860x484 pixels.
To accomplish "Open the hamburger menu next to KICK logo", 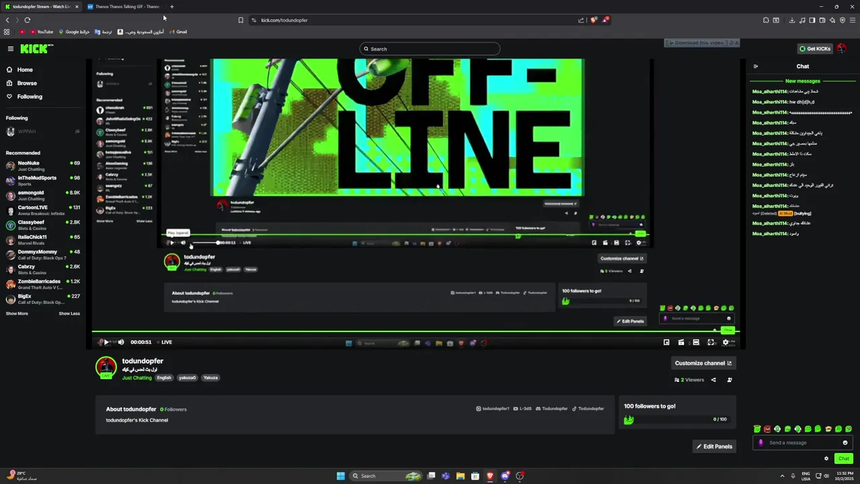I will click(11, 48).
